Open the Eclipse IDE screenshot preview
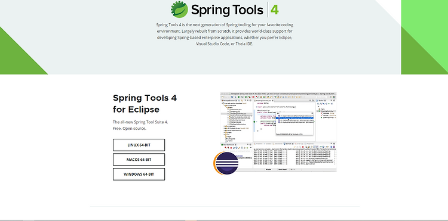The width and height of the screenshot is (448, 221). [x=278, y=132]
